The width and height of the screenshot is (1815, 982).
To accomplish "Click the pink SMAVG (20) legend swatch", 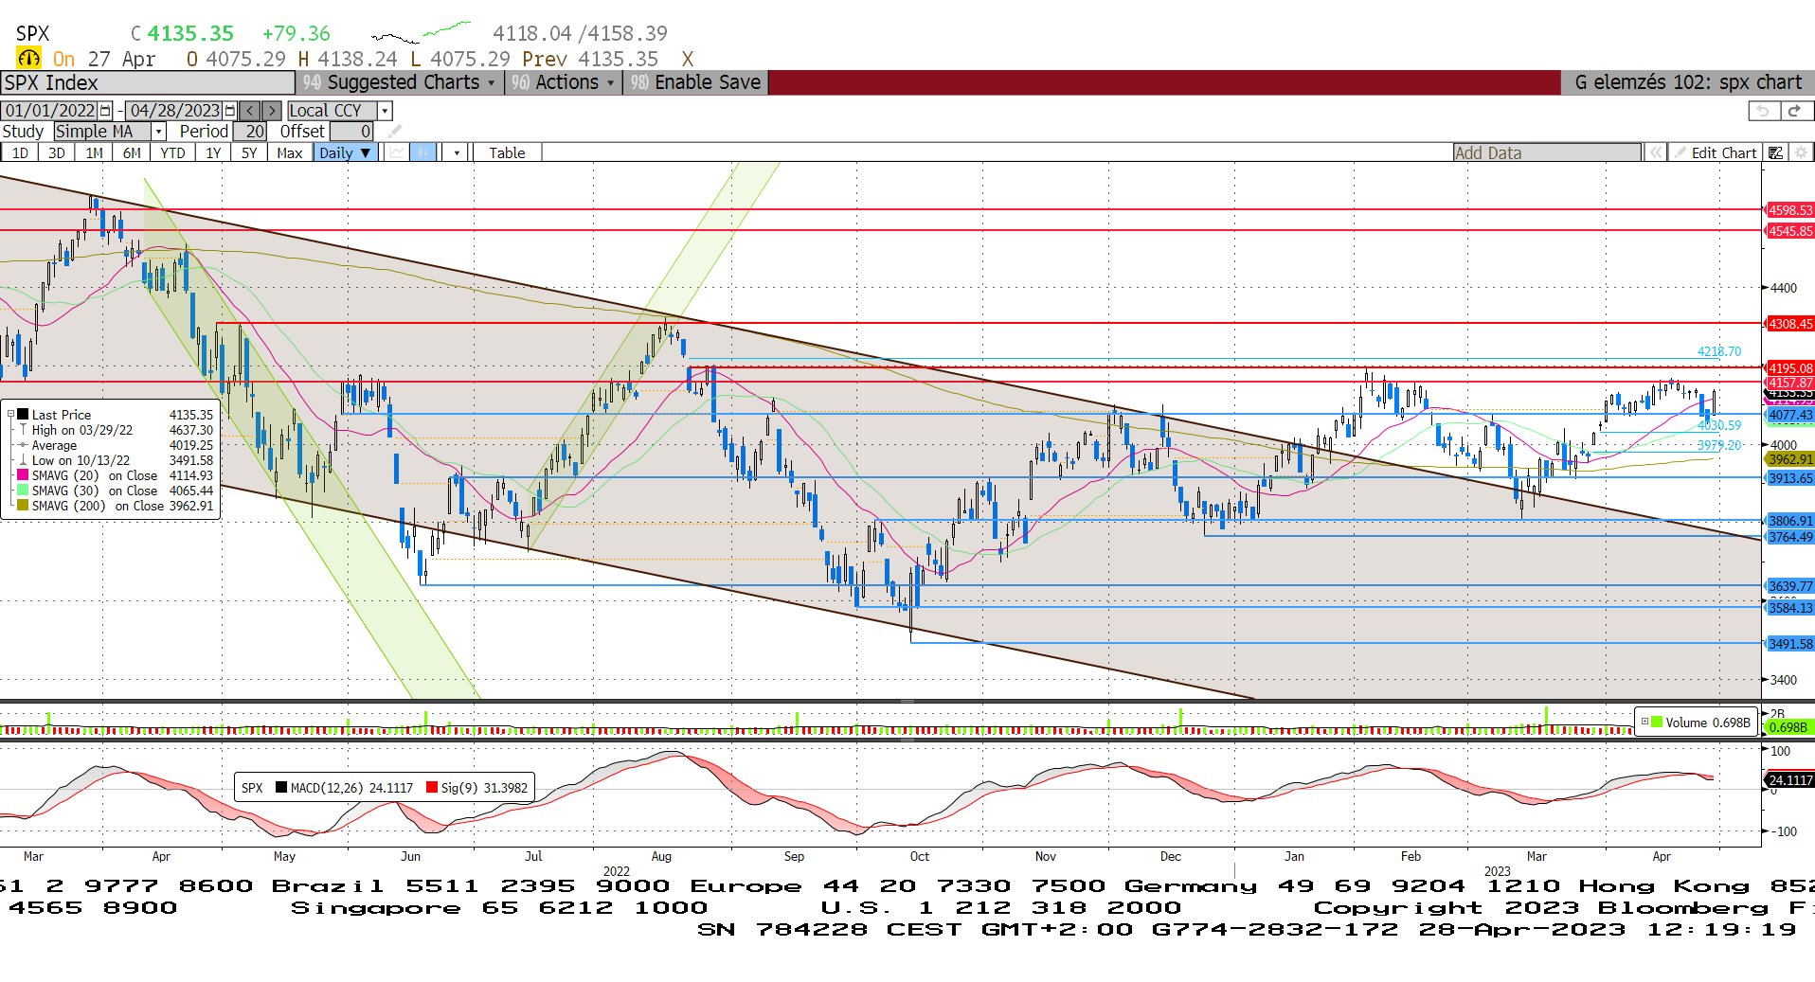I will coord(23,475).
